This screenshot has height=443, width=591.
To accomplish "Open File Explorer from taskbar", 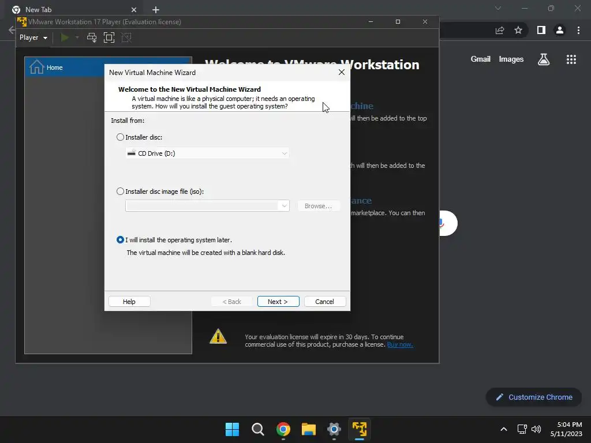I will [309, 429].
